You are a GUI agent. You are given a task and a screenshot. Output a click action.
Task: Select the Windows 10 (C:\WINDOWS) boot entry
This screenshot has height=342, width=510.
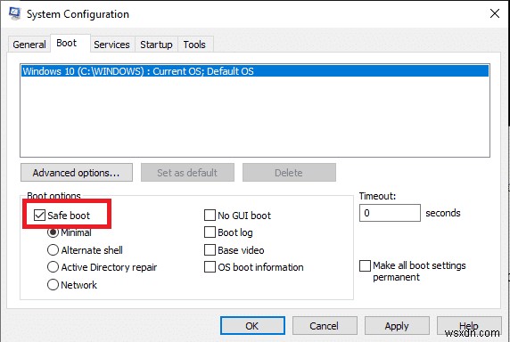(x=255, y=71)
